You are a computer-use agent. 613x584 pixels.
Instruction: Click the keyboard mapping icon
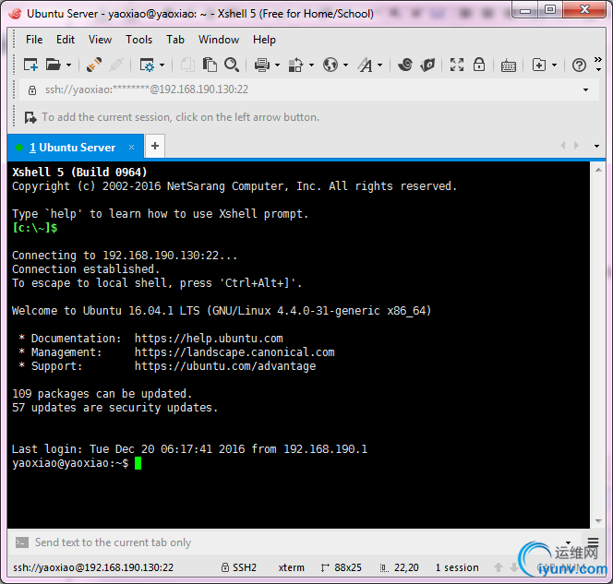509,66
